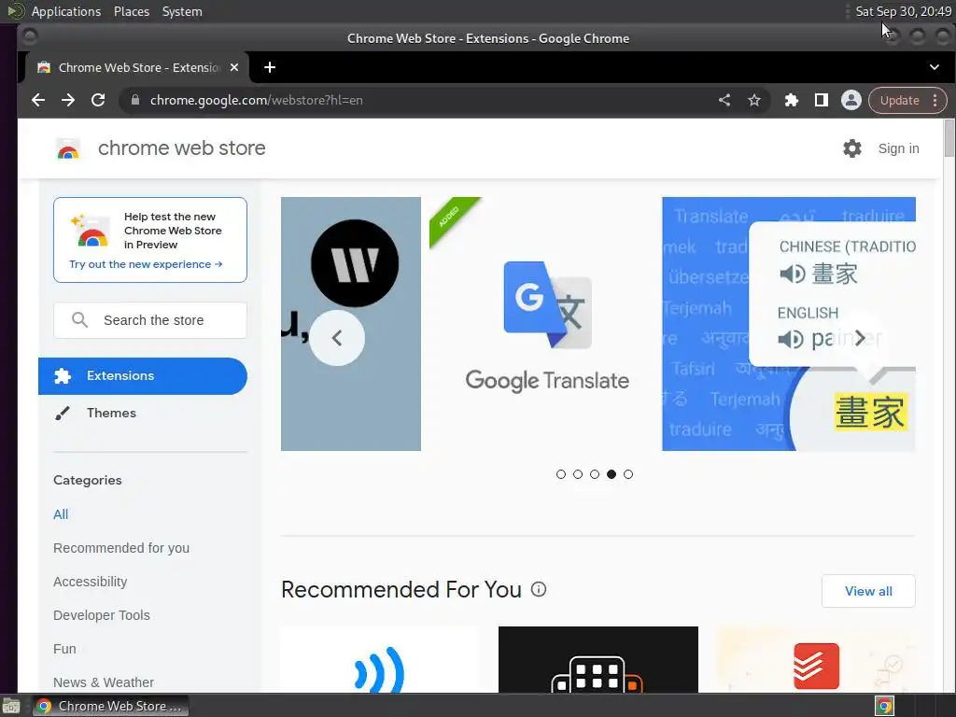Open the black building-icon extension card
The width and height of the screenshot is (956, 717).
click(x=598, y=660)
